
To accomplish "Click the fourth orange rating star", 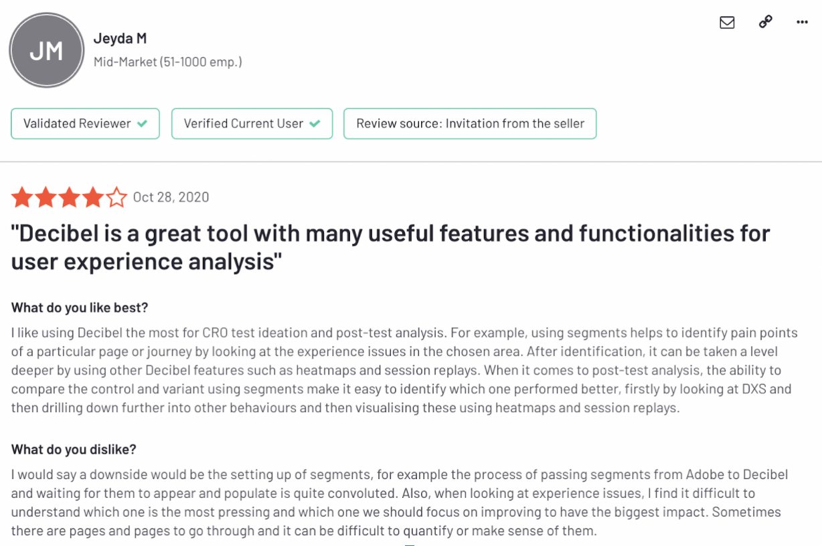I will 92,197.
